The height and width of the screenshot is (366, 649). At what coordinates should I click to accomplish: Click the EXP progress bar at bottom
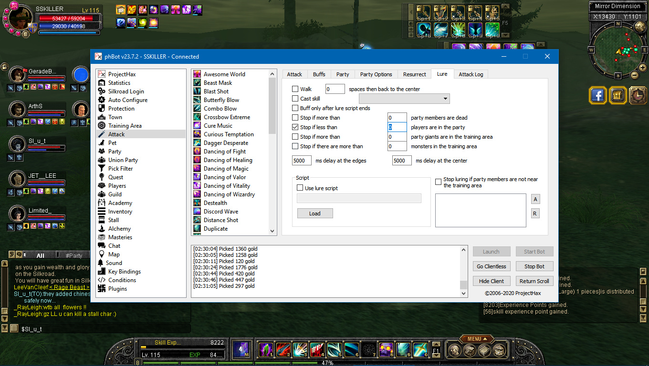pyautogui.click(x=182, y=355)
